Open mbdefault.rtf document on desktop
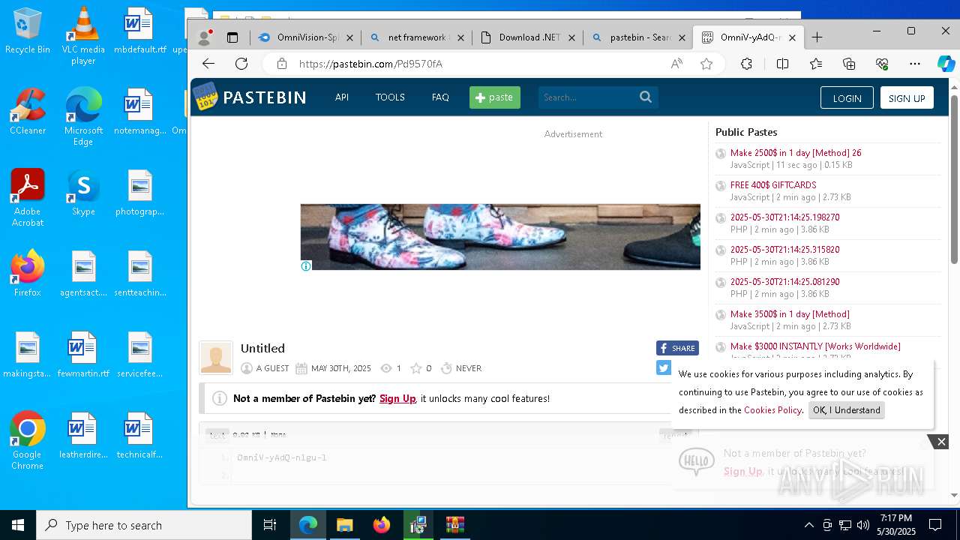Screen dimensions: 960x540 pyautogui.click(x=139, y=31)
